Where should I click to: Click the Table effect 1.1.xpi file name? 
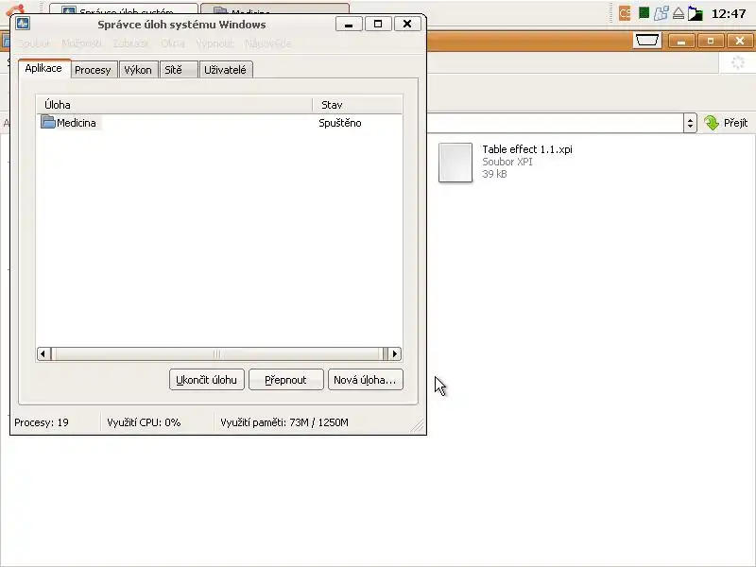click(x=527, y=149)
